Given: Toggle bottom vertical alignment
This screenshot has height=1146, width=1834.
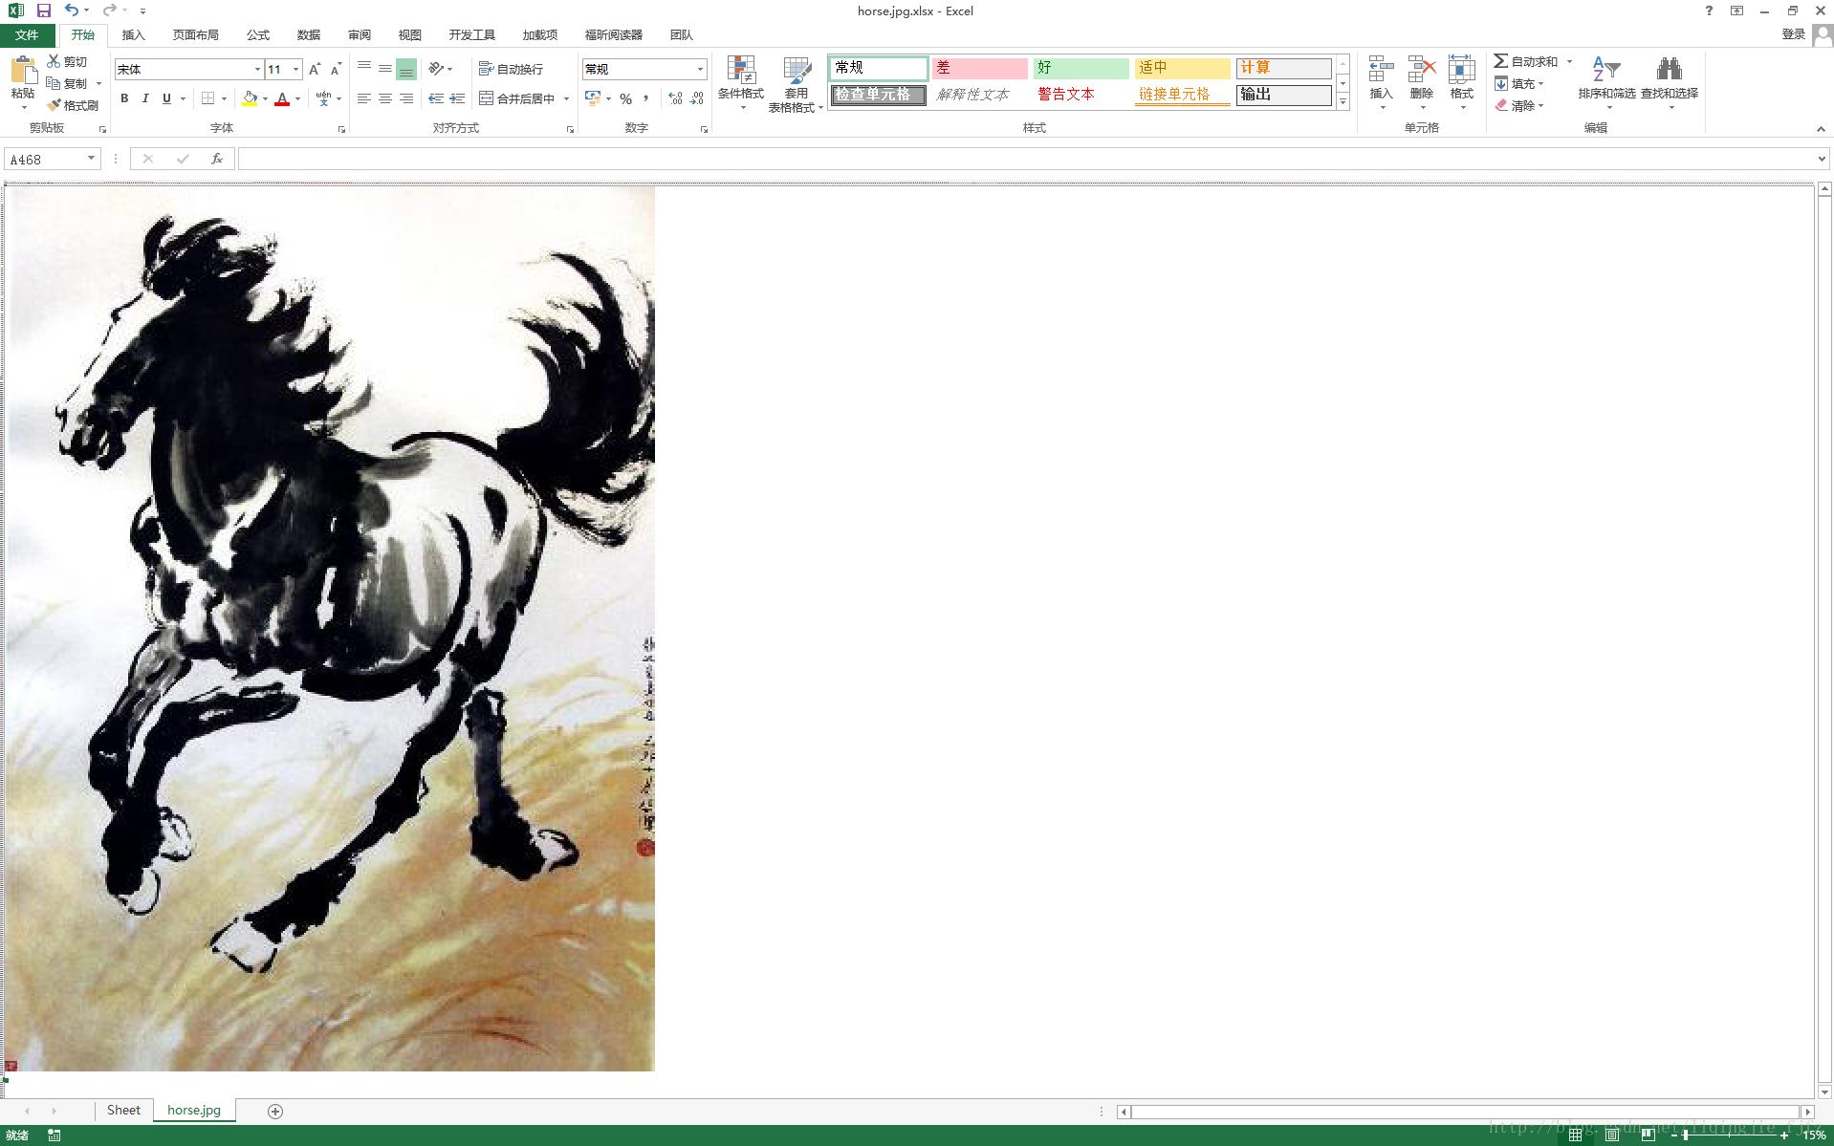Looking at the screenshot, I should pyautogui.click(x=406, y=69).
